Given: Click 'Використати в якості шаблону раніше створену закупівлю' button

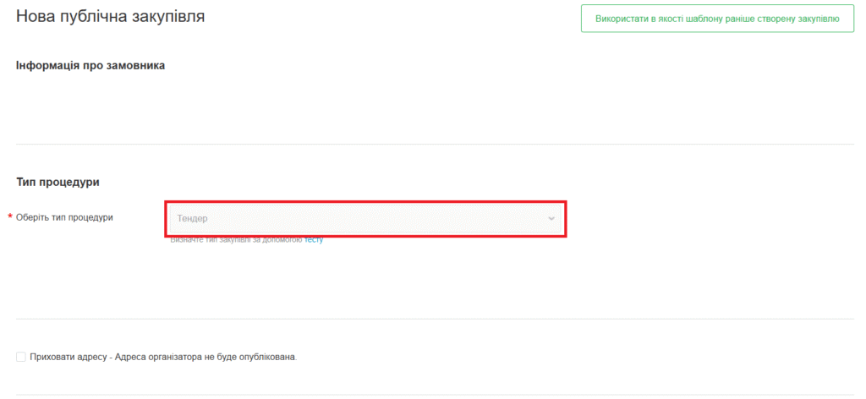Looking at the screenshot, I should tap(717, 19).
